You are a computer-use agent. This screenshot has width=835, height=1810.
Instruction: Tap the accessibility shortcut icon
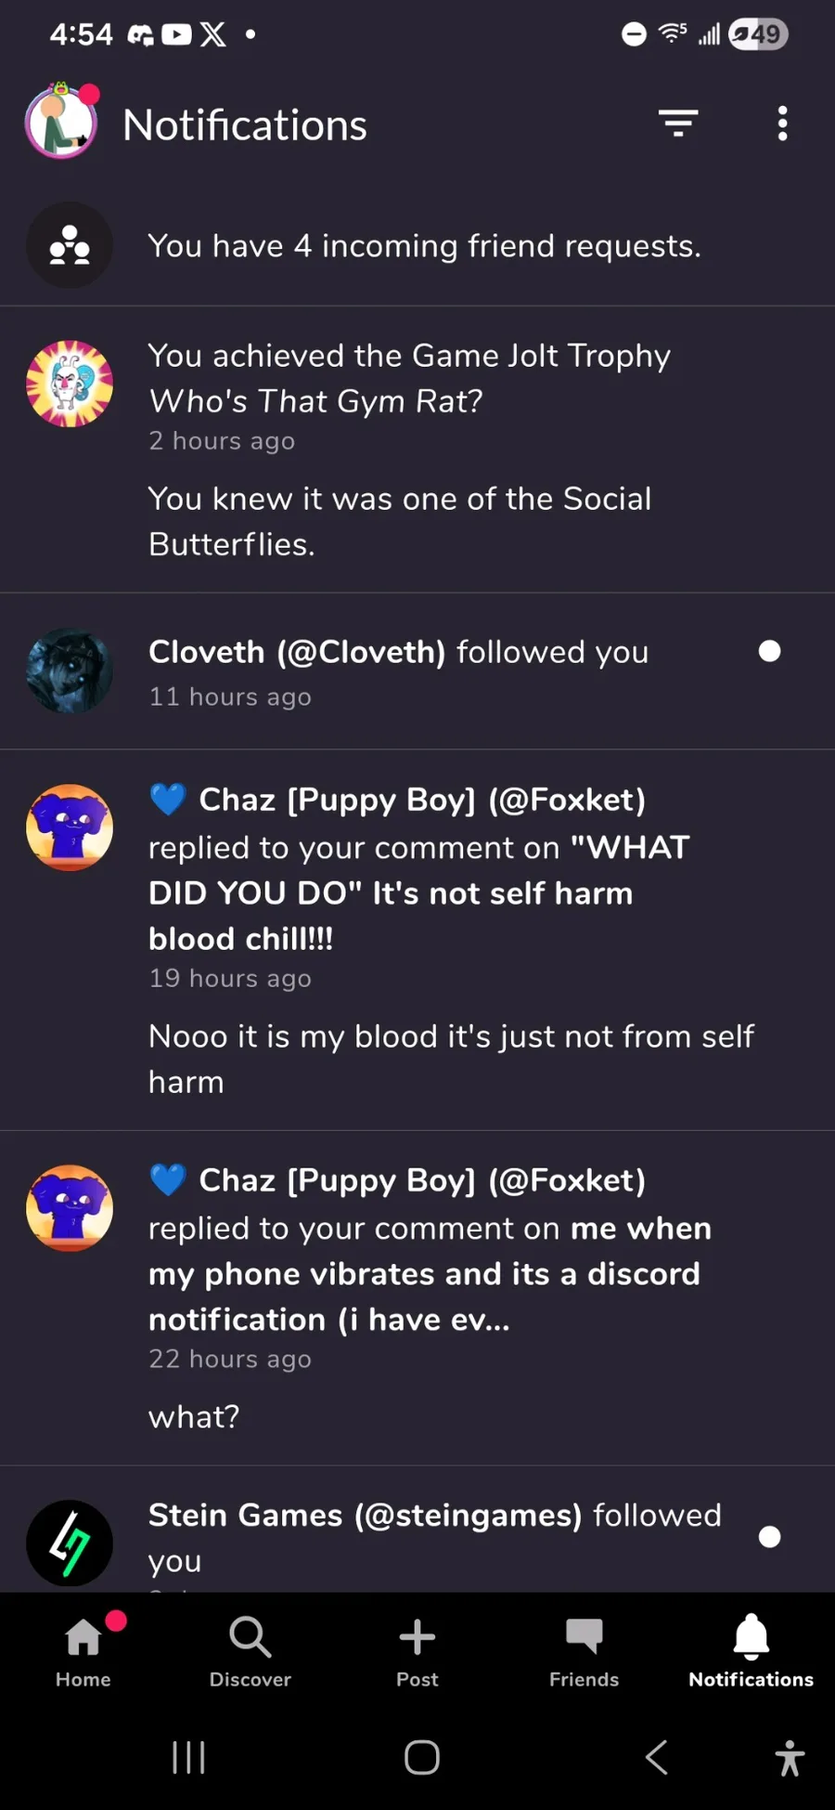pos(790,1758)
